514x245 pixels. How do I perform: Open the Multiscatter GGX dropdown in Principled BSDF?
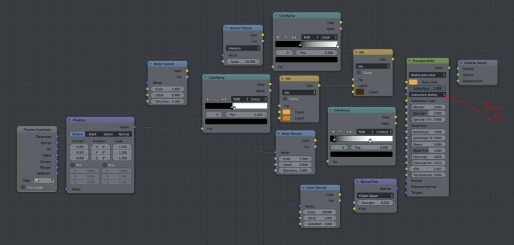(x=427, y=75)
